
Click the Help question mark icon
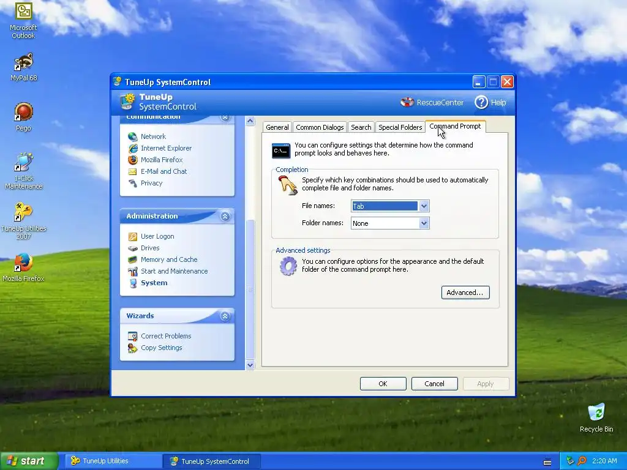(481, 102)
